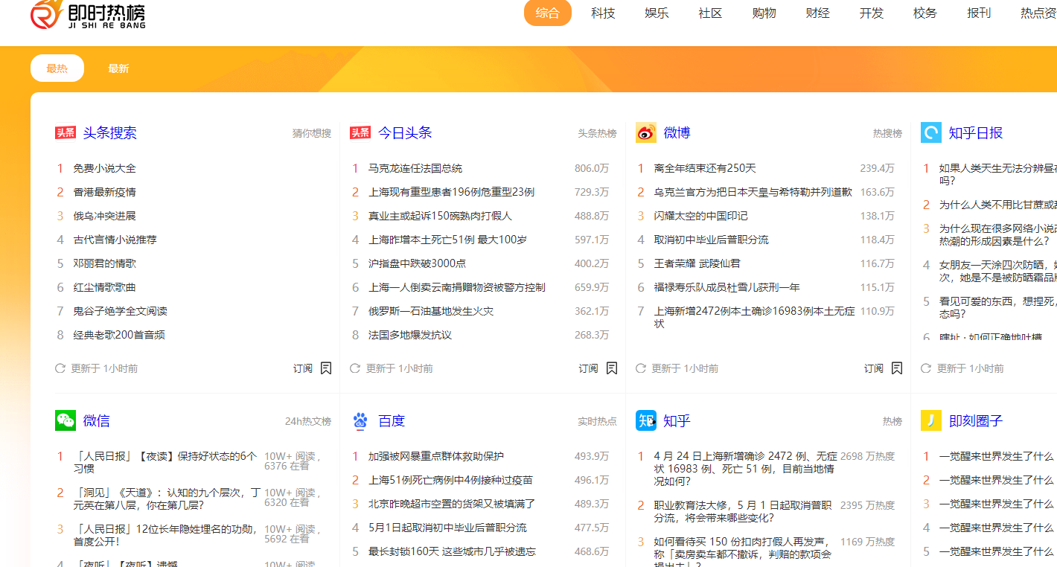Open the 知乎 blue logo icon
This screenshot has height=567, width=1057.
pyautogui.click(x=645, y=420)
